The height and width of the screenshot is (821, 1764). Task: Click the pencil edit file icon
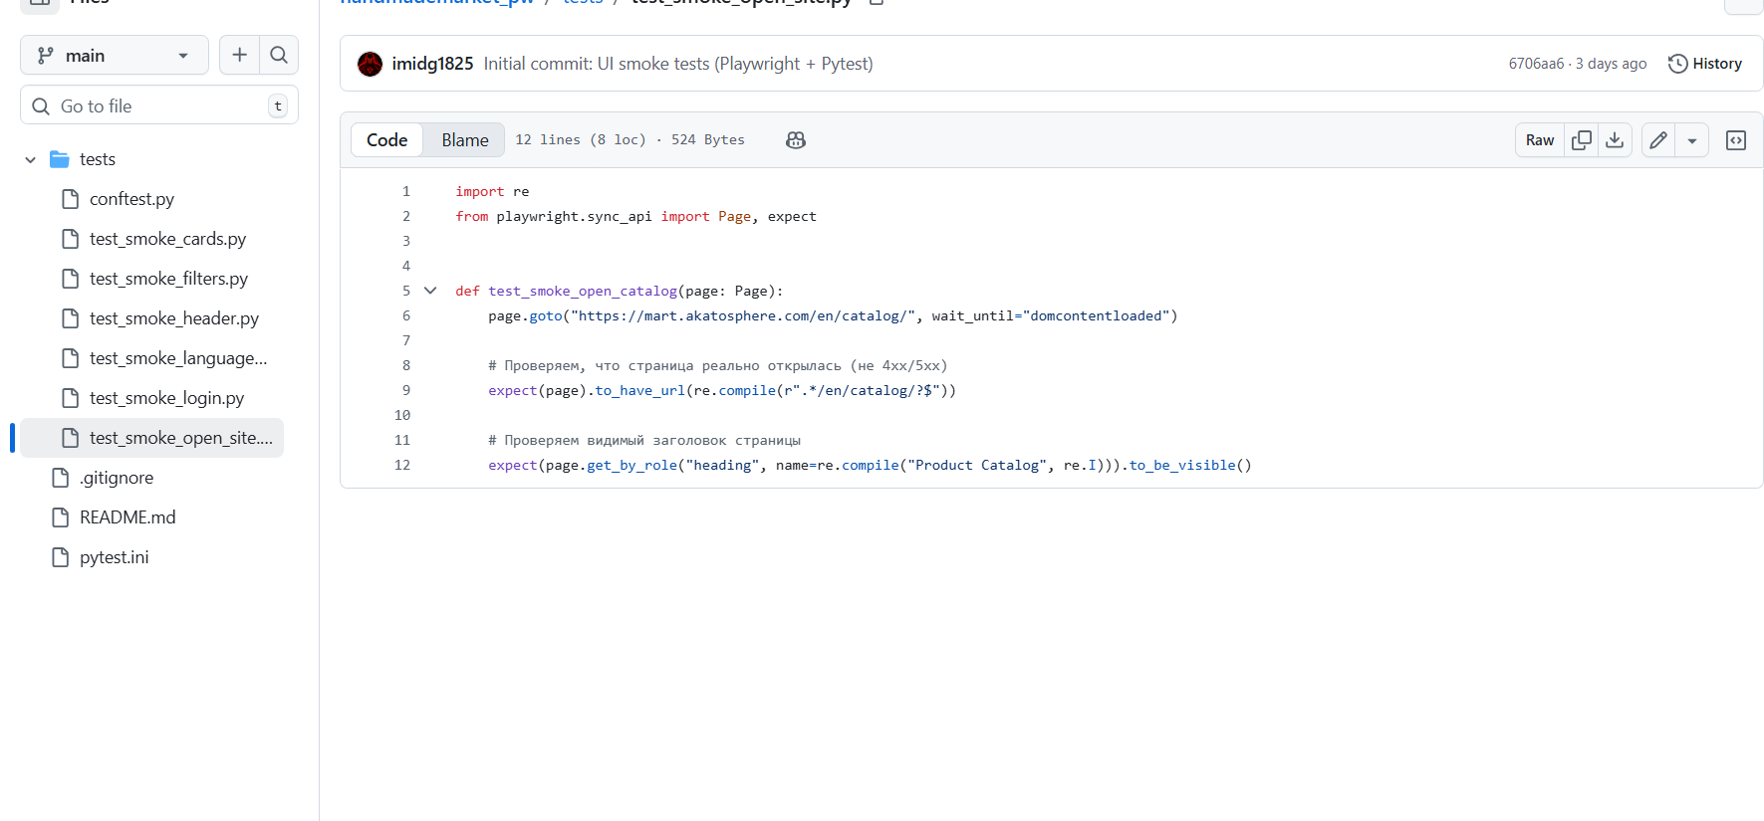pos(1658,140)
